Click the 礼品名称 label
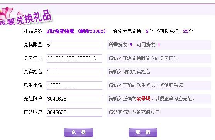This screenshot has width=215, height=140. pos(33,31)
